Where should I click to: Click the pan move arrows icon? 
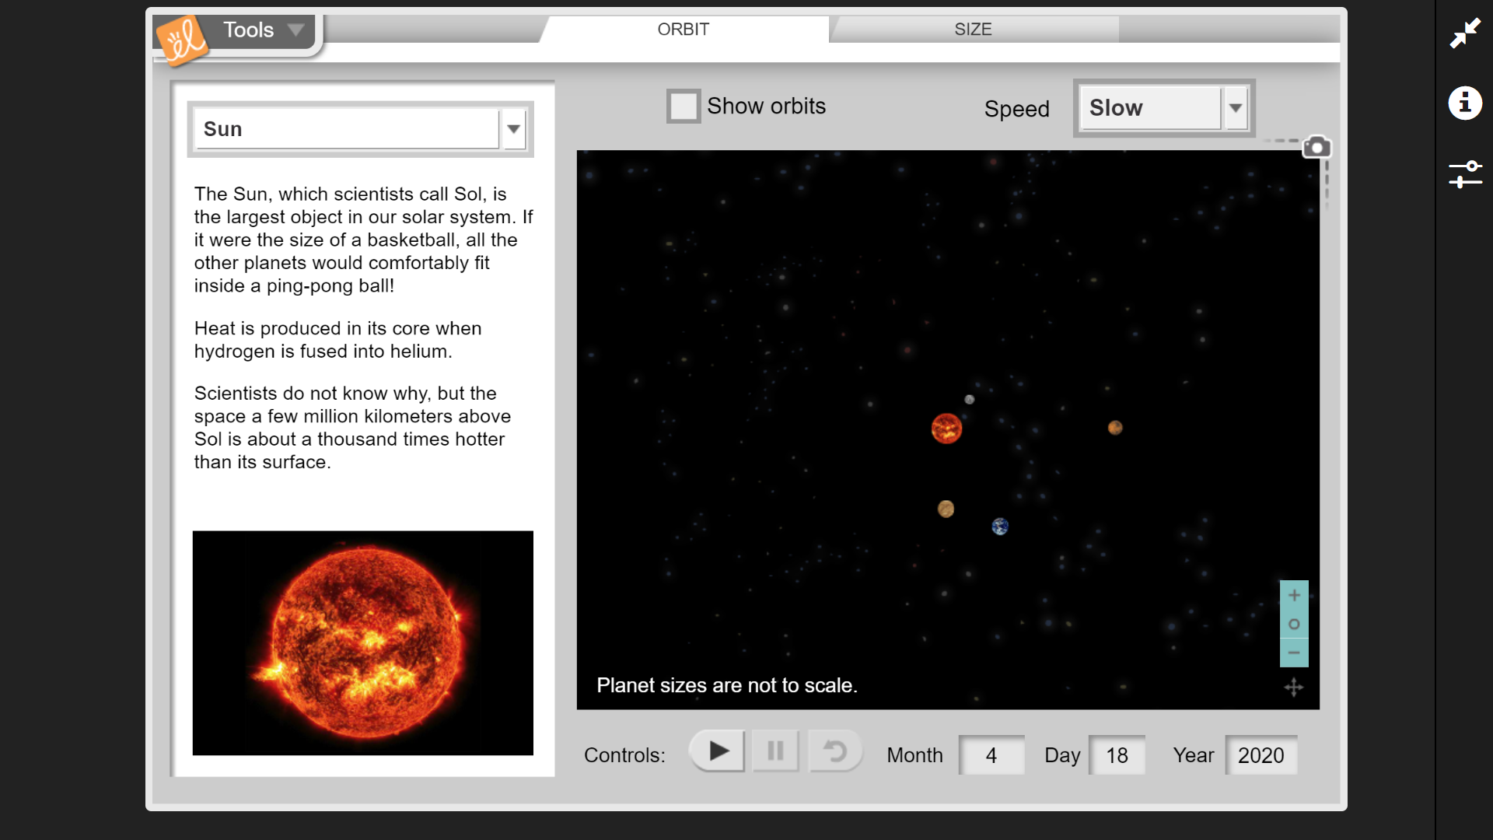click(x=1294, y=687)
